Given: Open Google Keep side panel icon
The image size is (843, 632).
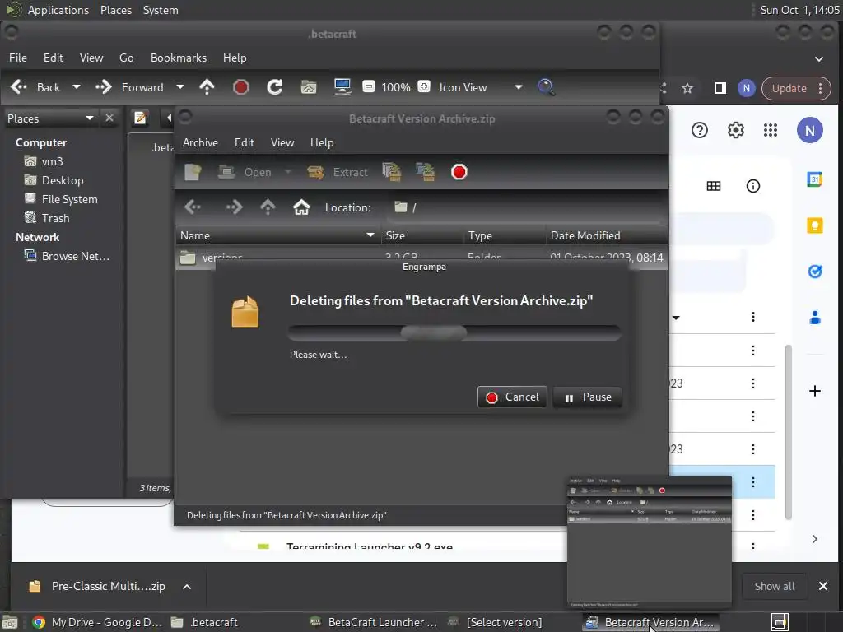Looking at the screenshot, I should tap(815, 225).
